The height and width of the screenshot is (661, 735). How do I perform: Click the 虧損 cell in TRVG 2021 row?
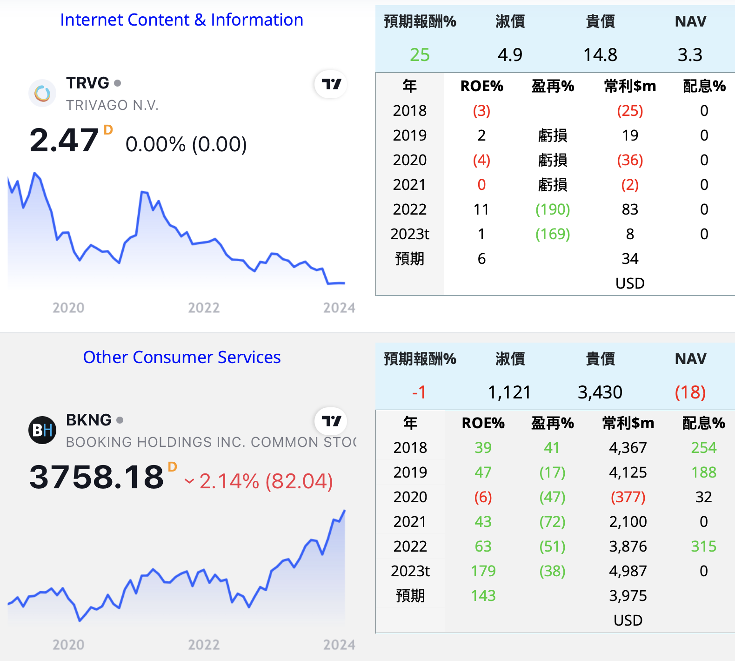[553, 185]
